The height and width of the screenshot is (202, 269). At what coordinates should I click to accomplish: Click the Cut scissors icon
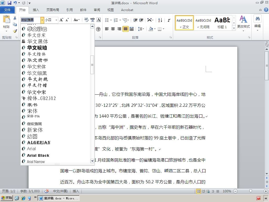(15, 18)
